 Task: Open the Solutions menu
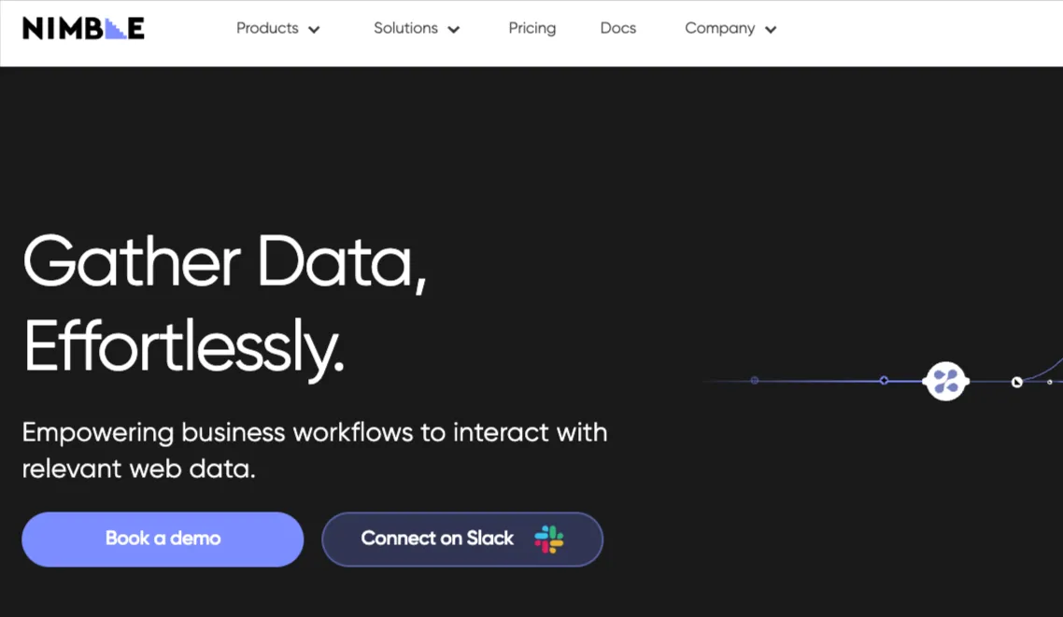pyautogui.click(x=405, y=28)
